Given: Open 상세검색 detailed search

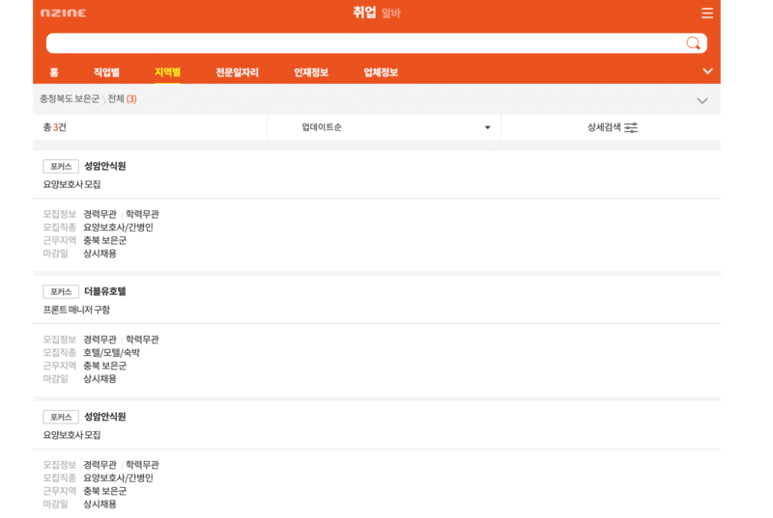Looking at the screenshot, I should (612, 127).
